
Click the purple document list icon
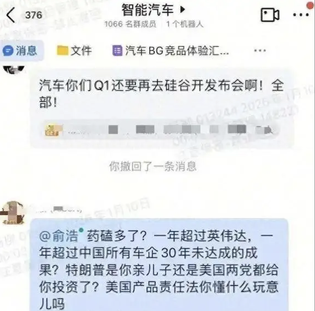[117, 50]
